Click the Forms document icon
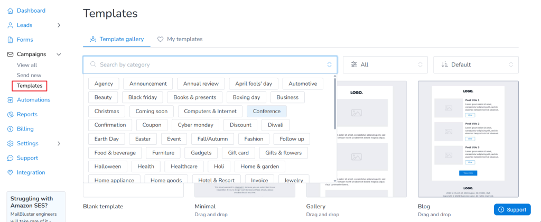Screen dimensions: 541x222 click(x=11, y=40)
